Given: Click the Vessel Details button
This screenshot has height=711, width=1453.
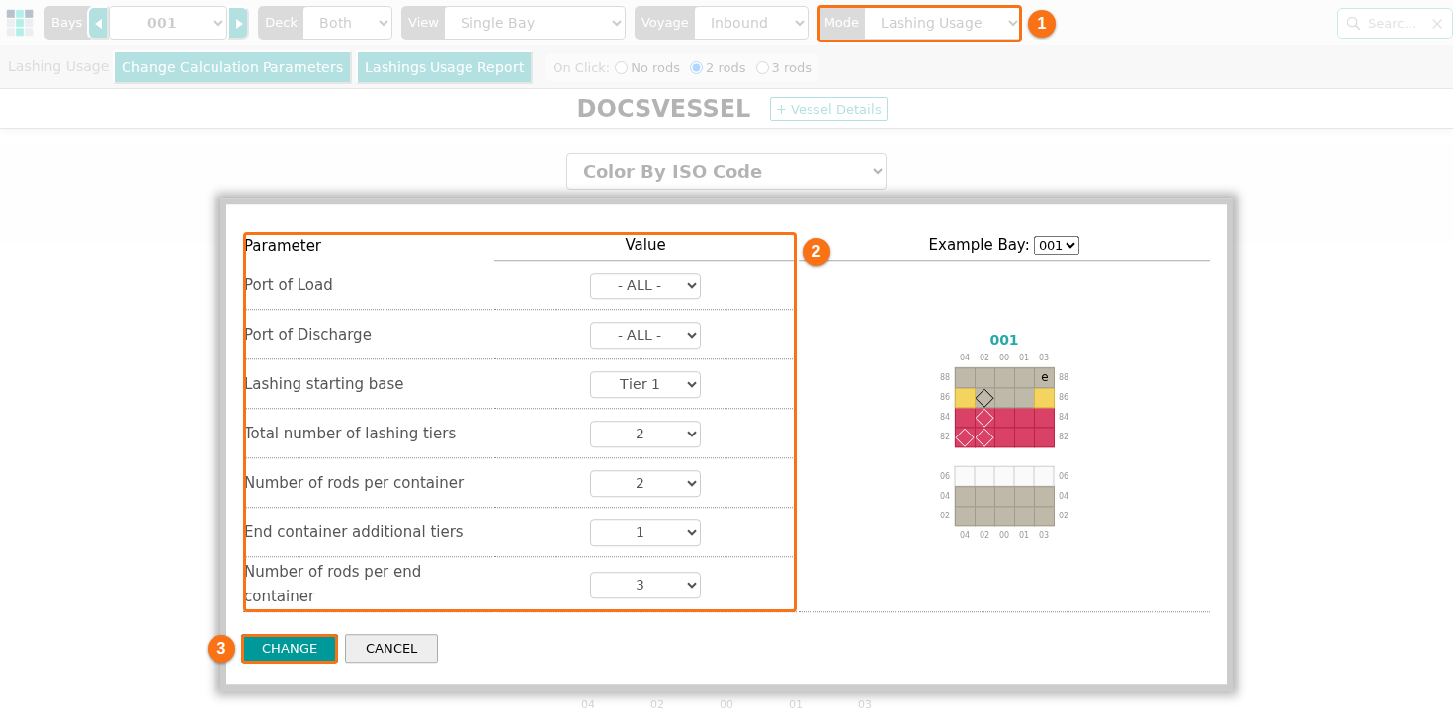Looking at the screenshot, I should (x=828, y=109).
